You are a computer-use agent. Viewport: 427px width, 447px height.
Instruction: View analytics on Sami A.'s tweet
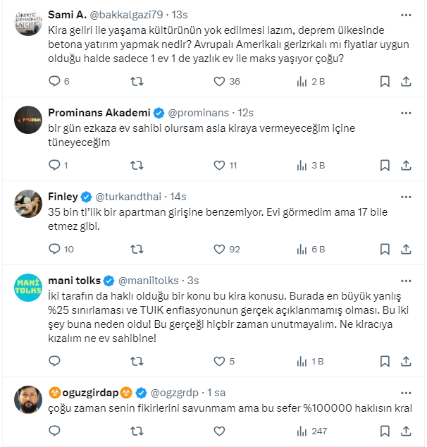(x=302, y=81)
